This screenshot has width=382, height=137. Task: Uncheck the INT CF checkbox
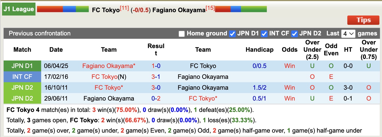pos(264,34)
